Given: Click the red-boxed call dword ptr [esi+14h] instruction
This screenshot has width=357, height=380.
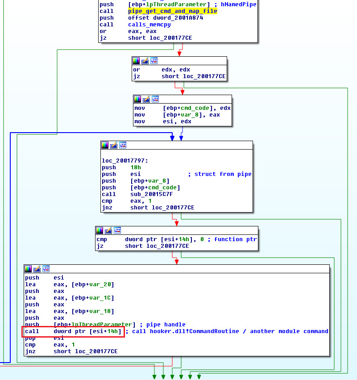Looking at the screenshot, I should [x=73, y=331].
